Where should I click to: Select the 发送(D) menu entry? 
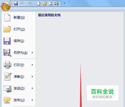point(19,88)
